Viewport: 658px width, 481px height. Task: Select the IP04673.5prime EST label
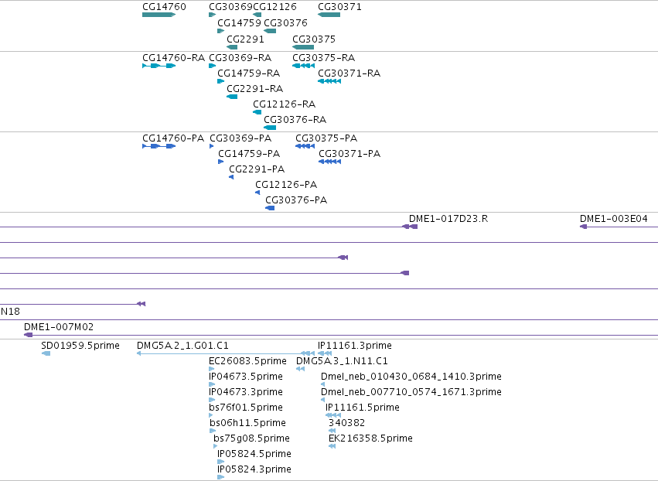[x=245, y=377]
